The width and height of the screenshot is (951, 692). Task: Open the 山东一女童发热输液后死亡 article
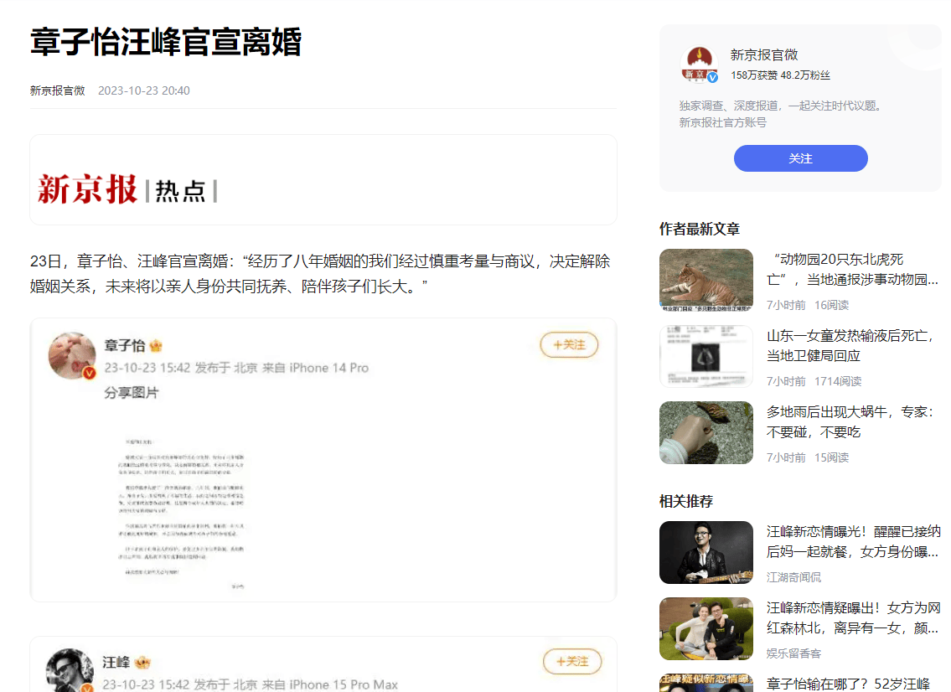point(850,346)
